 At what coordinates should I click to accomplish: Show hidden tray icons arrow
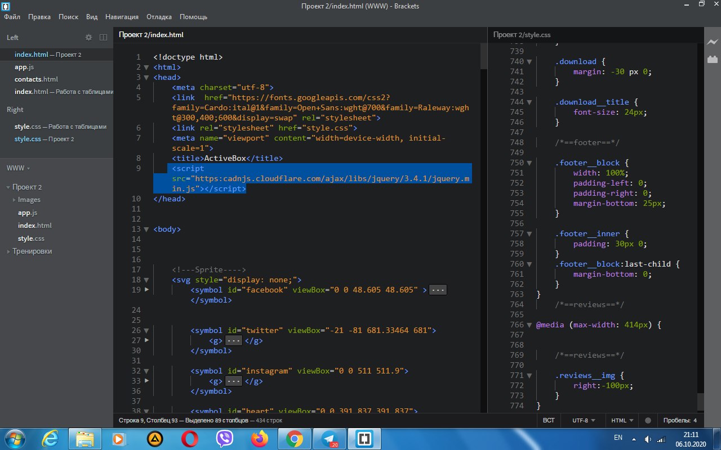coord(635,439)
